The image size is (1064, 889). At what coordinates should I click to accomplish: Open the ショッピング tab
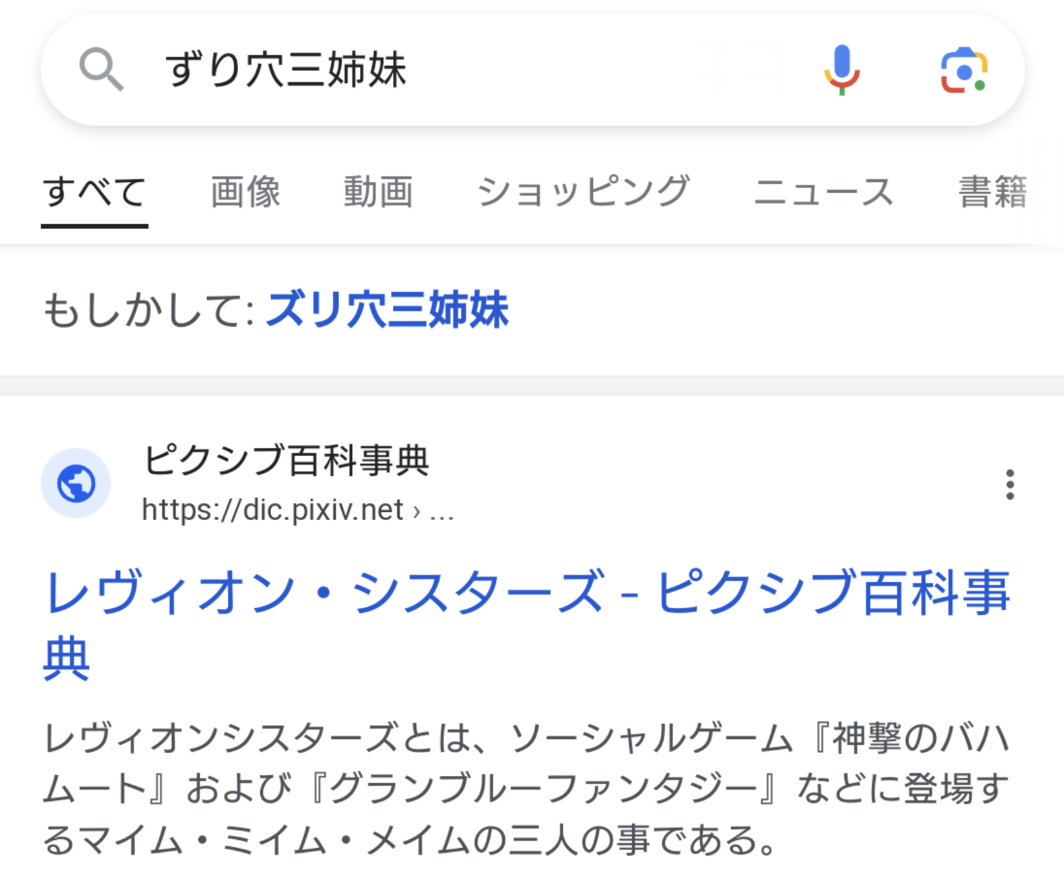click(x=583, y=192)
